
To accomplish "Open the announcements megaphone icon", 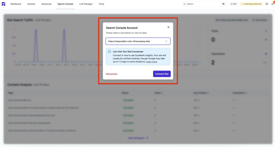I will tap(272, 4).
